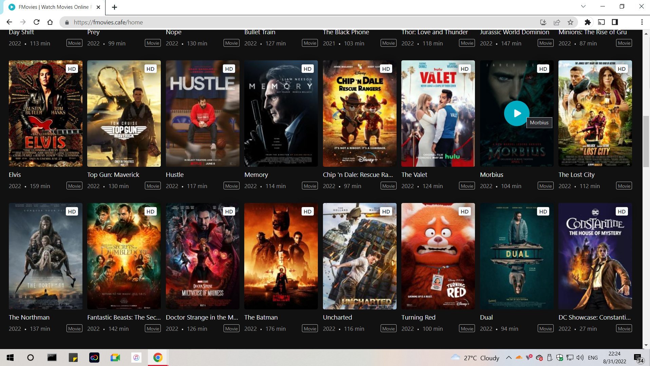Click the lock icon in the address bar
The width and height of the screenshot is (650, 366).
pos(67,22)
